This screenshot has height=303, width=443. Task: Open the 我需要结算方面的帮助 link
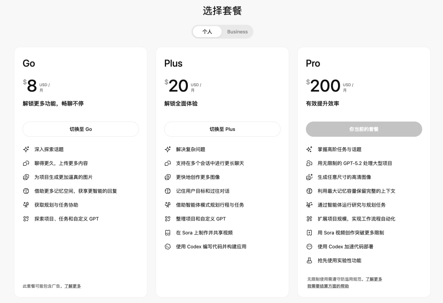coord(328,286)
